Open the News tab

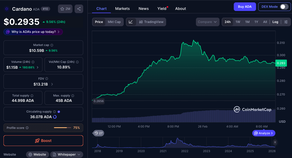144,9
